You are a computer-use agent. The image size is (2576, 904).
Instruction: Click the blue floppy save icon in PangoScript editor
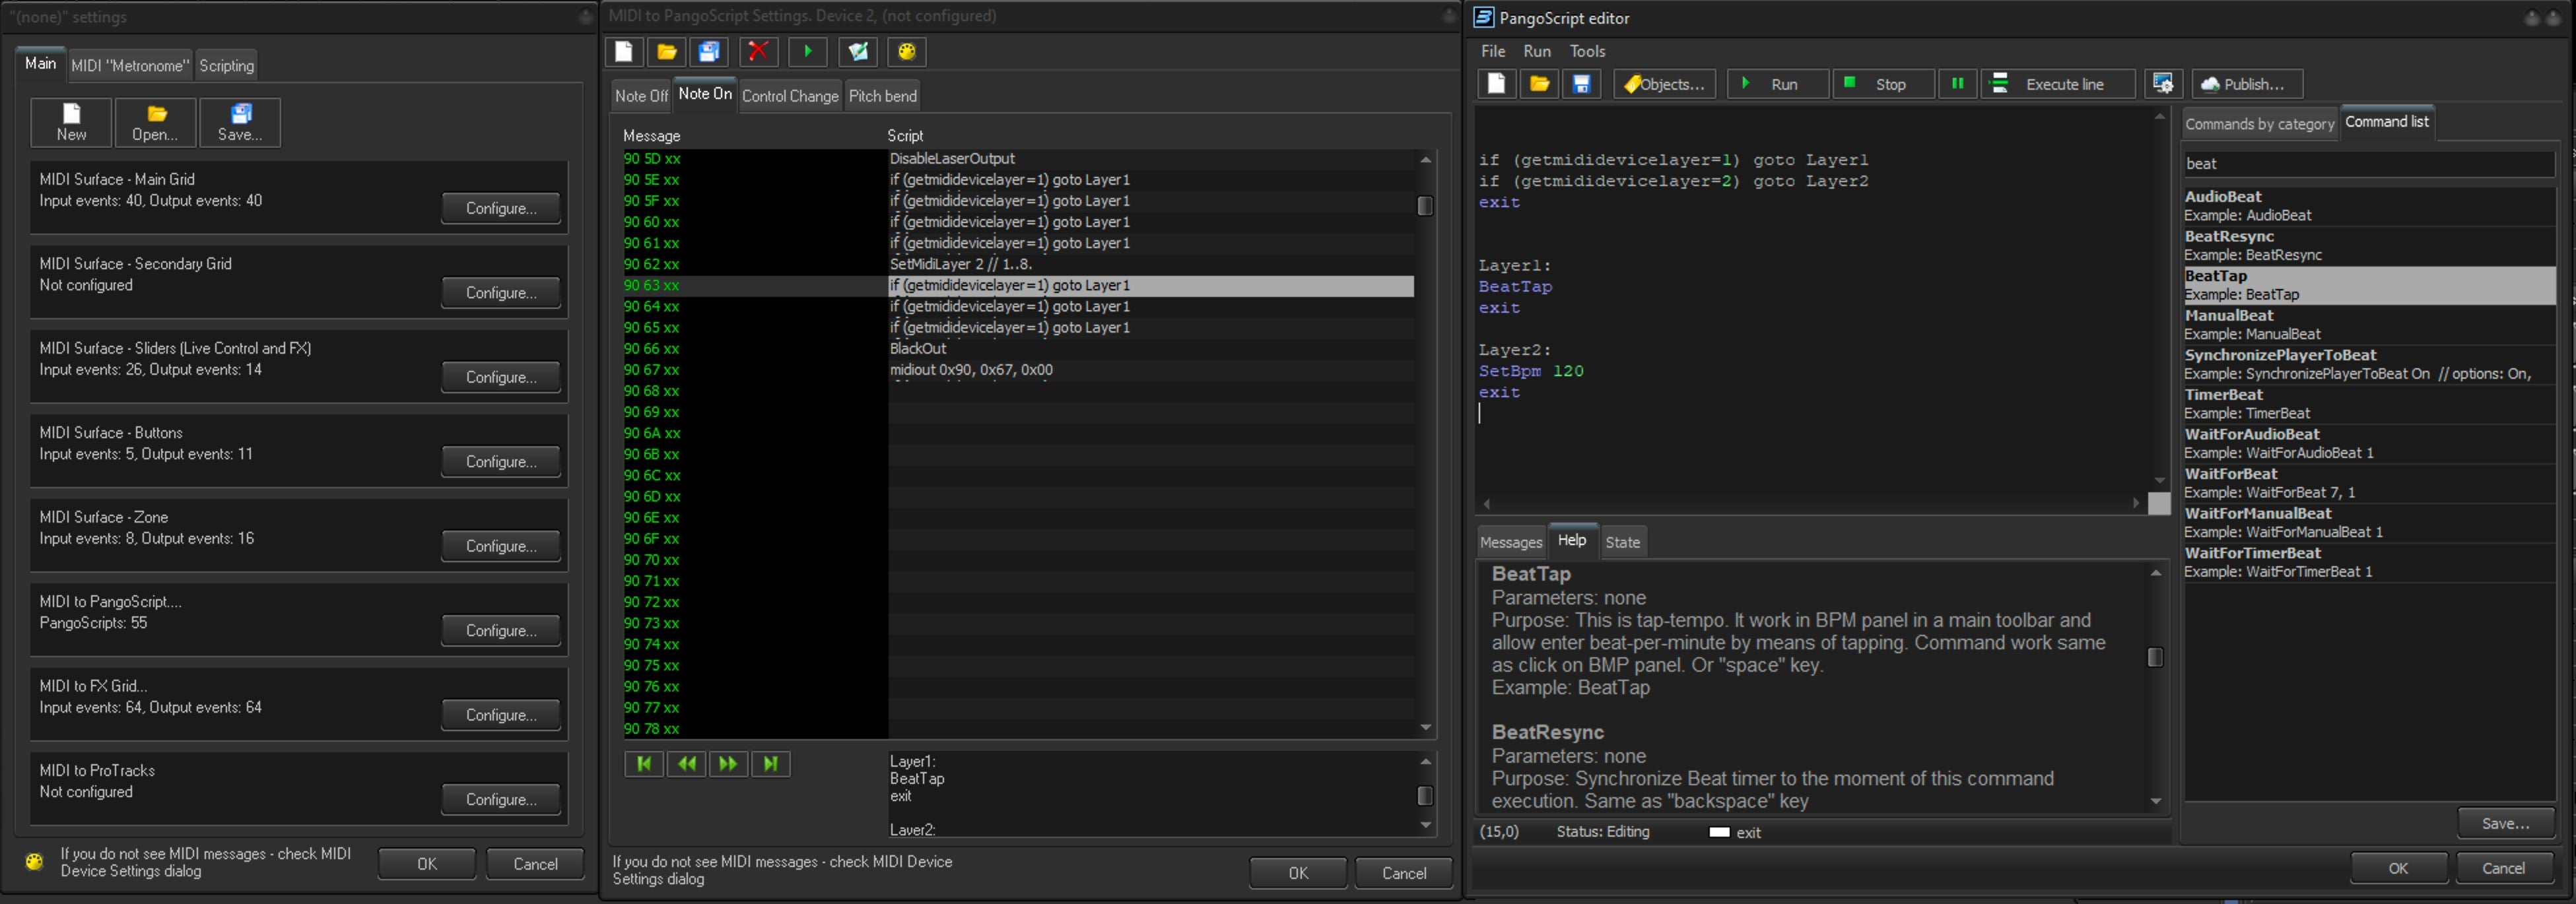(x=1581, y=84)
